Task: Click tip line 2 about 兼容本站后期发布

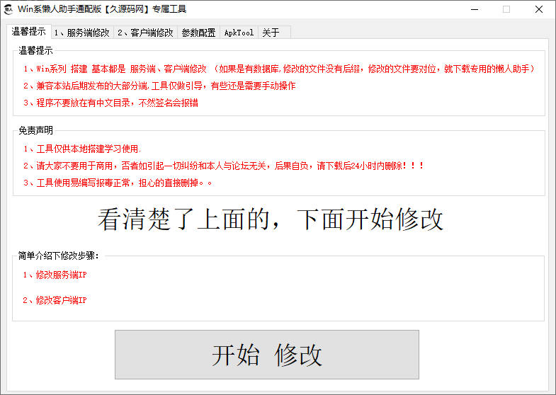Action: (x=159, y=86)
